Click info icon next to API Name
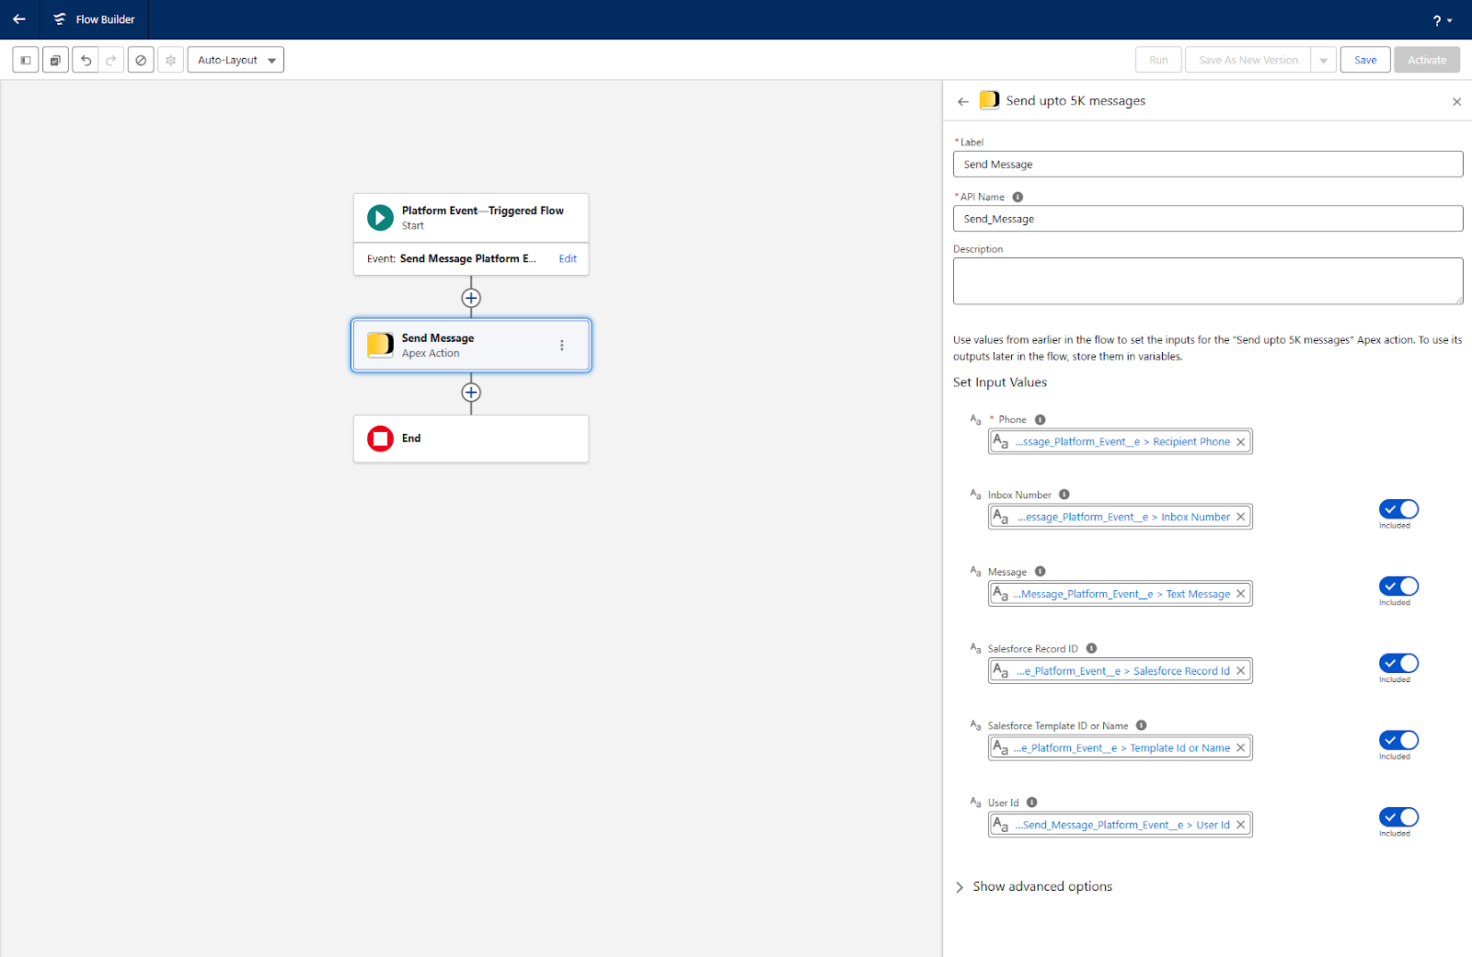 (x=1018, y=197)
